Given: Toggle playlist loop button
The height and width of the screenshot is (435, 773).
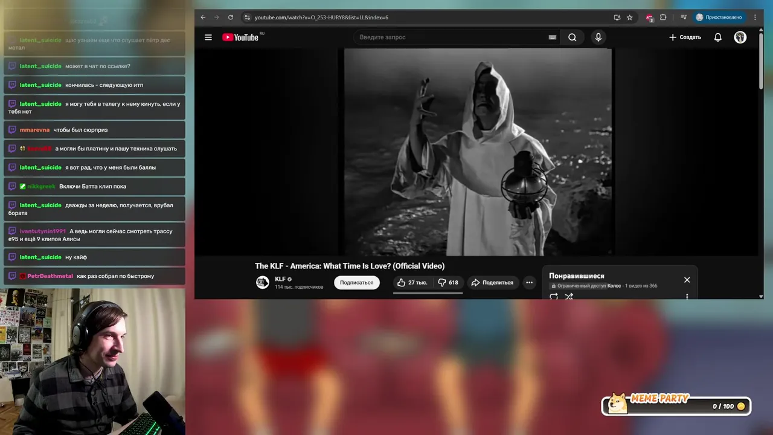Looking at the screenshot, I should [554, 296].
